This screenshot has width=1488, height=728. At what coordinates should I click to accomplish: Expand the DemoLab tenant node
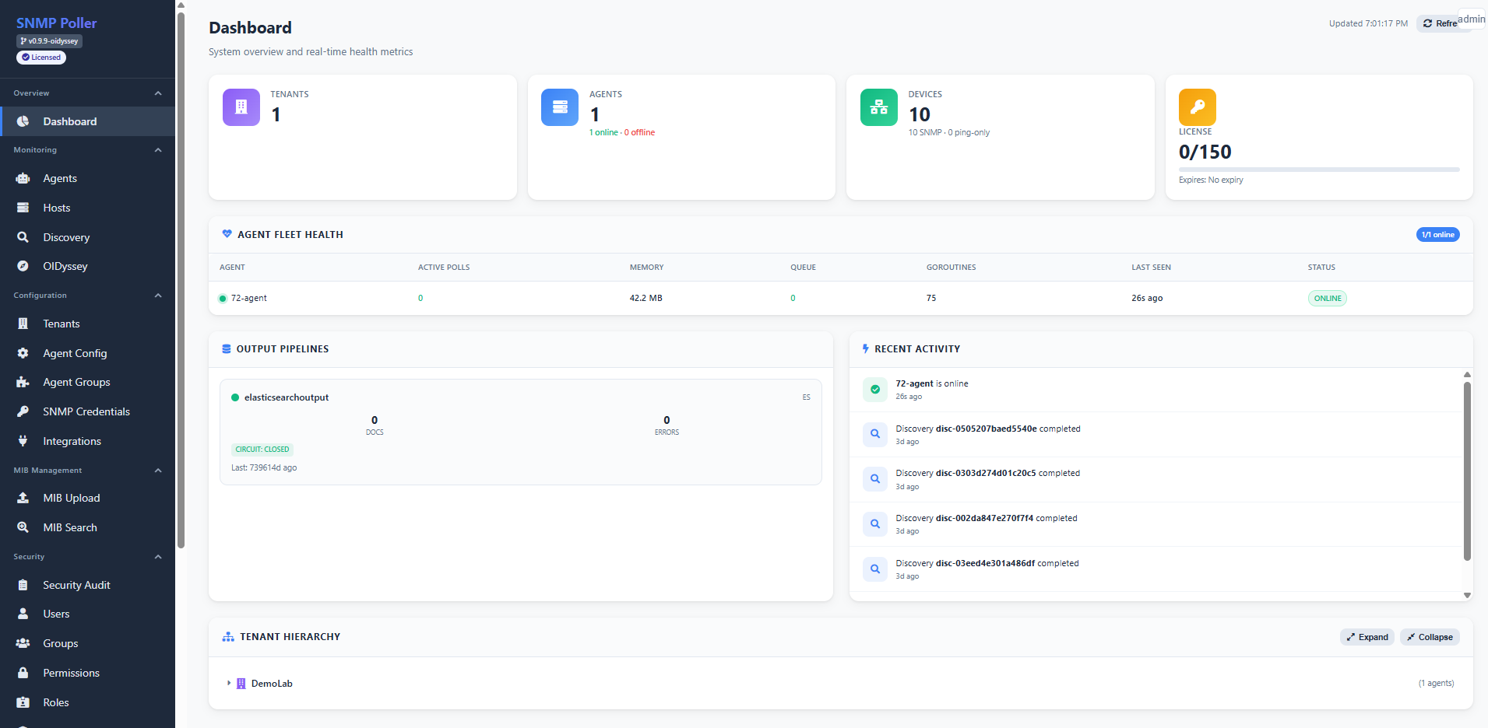click(229, 683)
